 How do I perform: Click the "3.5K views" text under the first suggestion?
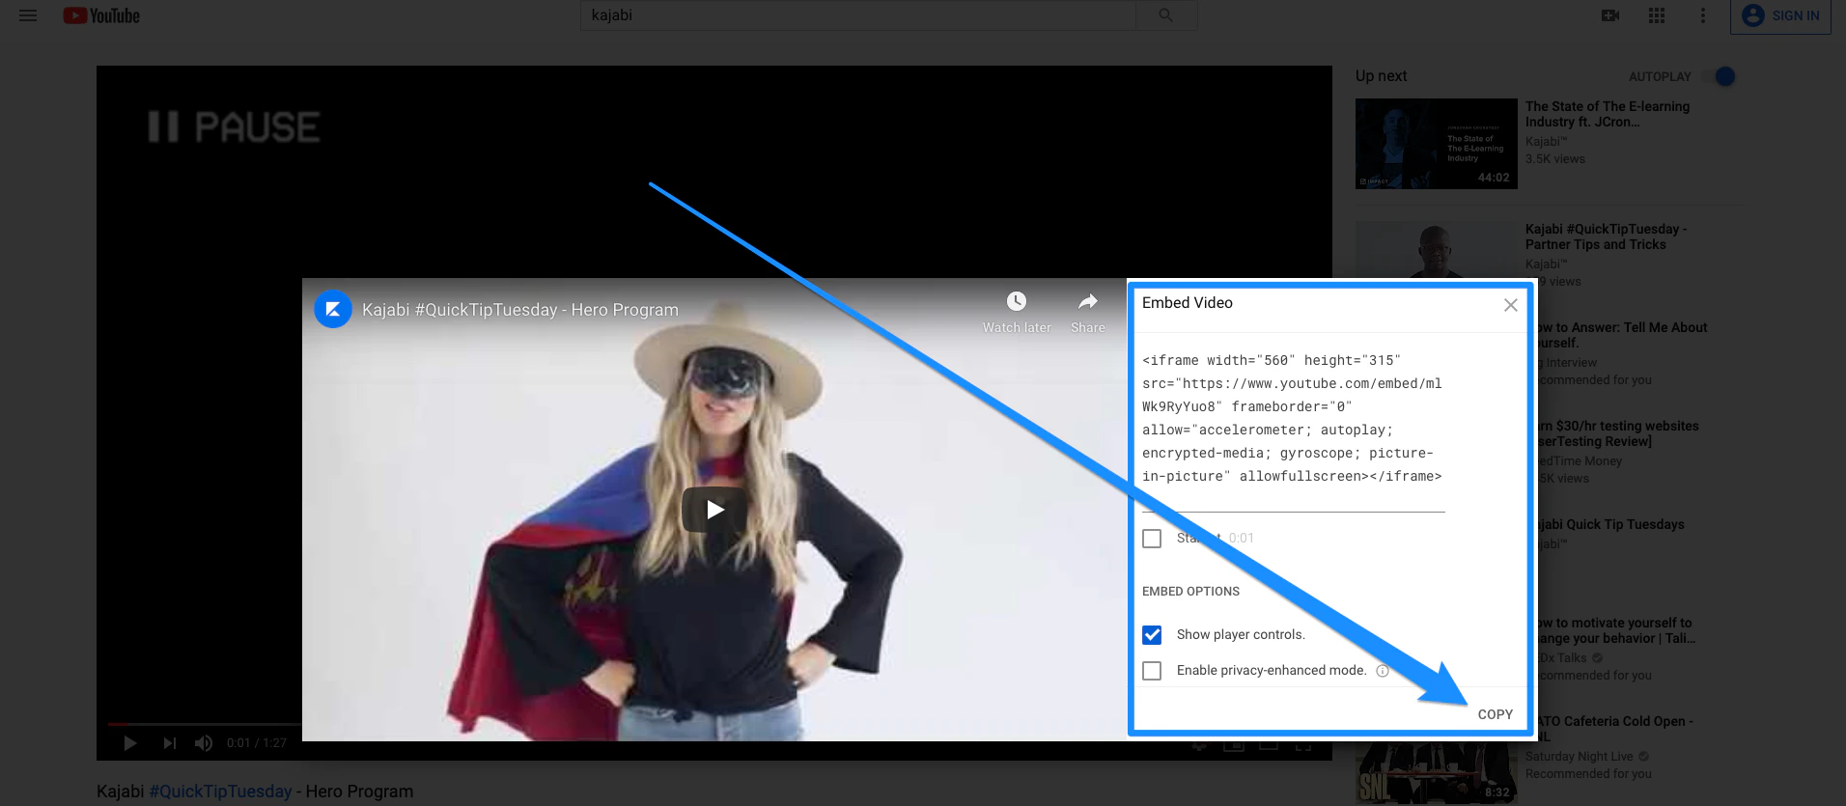(1555, 159)
